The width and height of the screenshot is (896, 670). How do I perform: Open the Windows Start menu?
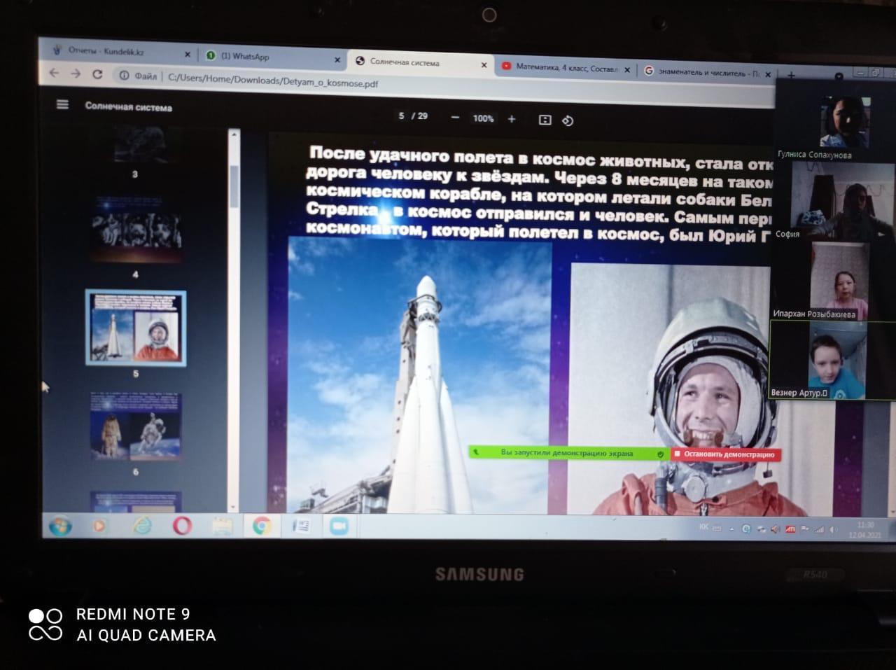point(59,524)
